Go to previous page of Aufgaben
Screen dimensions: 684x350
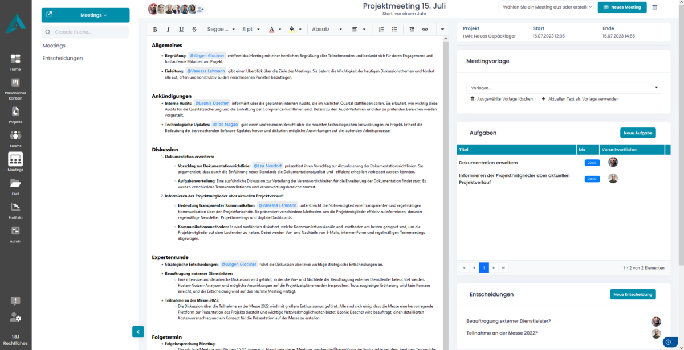point(474,267)
